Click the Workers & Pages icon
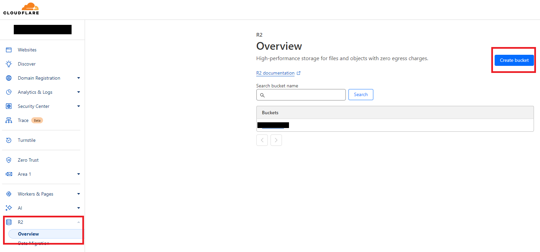The width and height of the screenshot is (540, 252). click(x=9, y=194)
